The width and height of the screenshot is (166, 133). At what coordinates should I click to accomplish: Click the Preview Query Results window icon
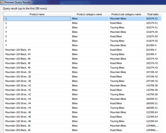2,2
